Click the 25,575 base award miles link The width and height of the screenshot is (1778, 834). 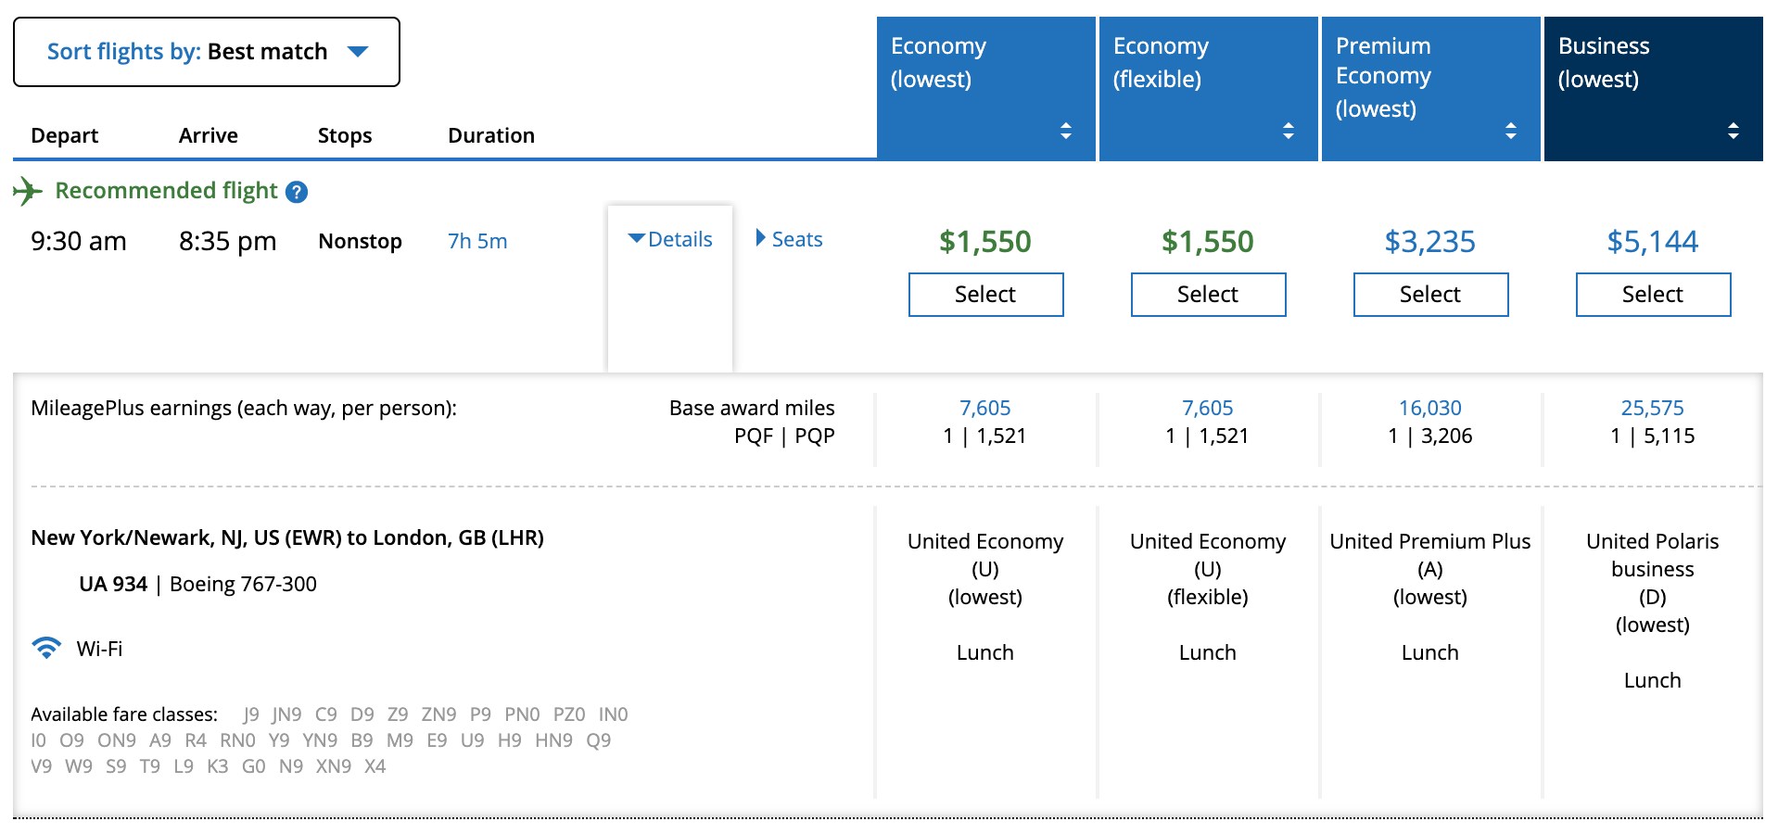[x=1652, y=408]
